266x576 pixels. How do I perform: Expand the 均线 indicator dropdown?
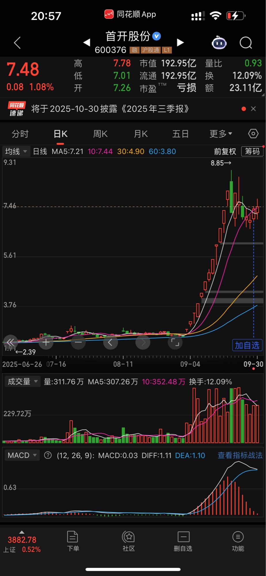click(x=16, y=151)
